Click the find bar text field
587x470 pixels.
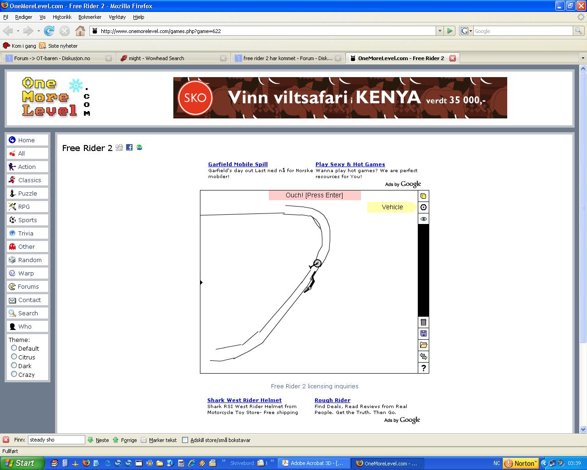pyautogui.click(x=56, y=440)
